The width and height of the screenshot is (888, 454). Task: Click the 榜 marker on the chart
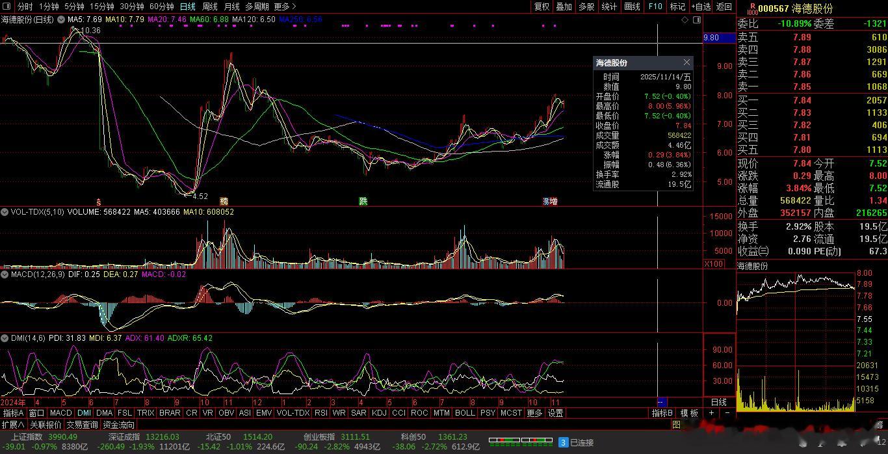coord(224,201)
